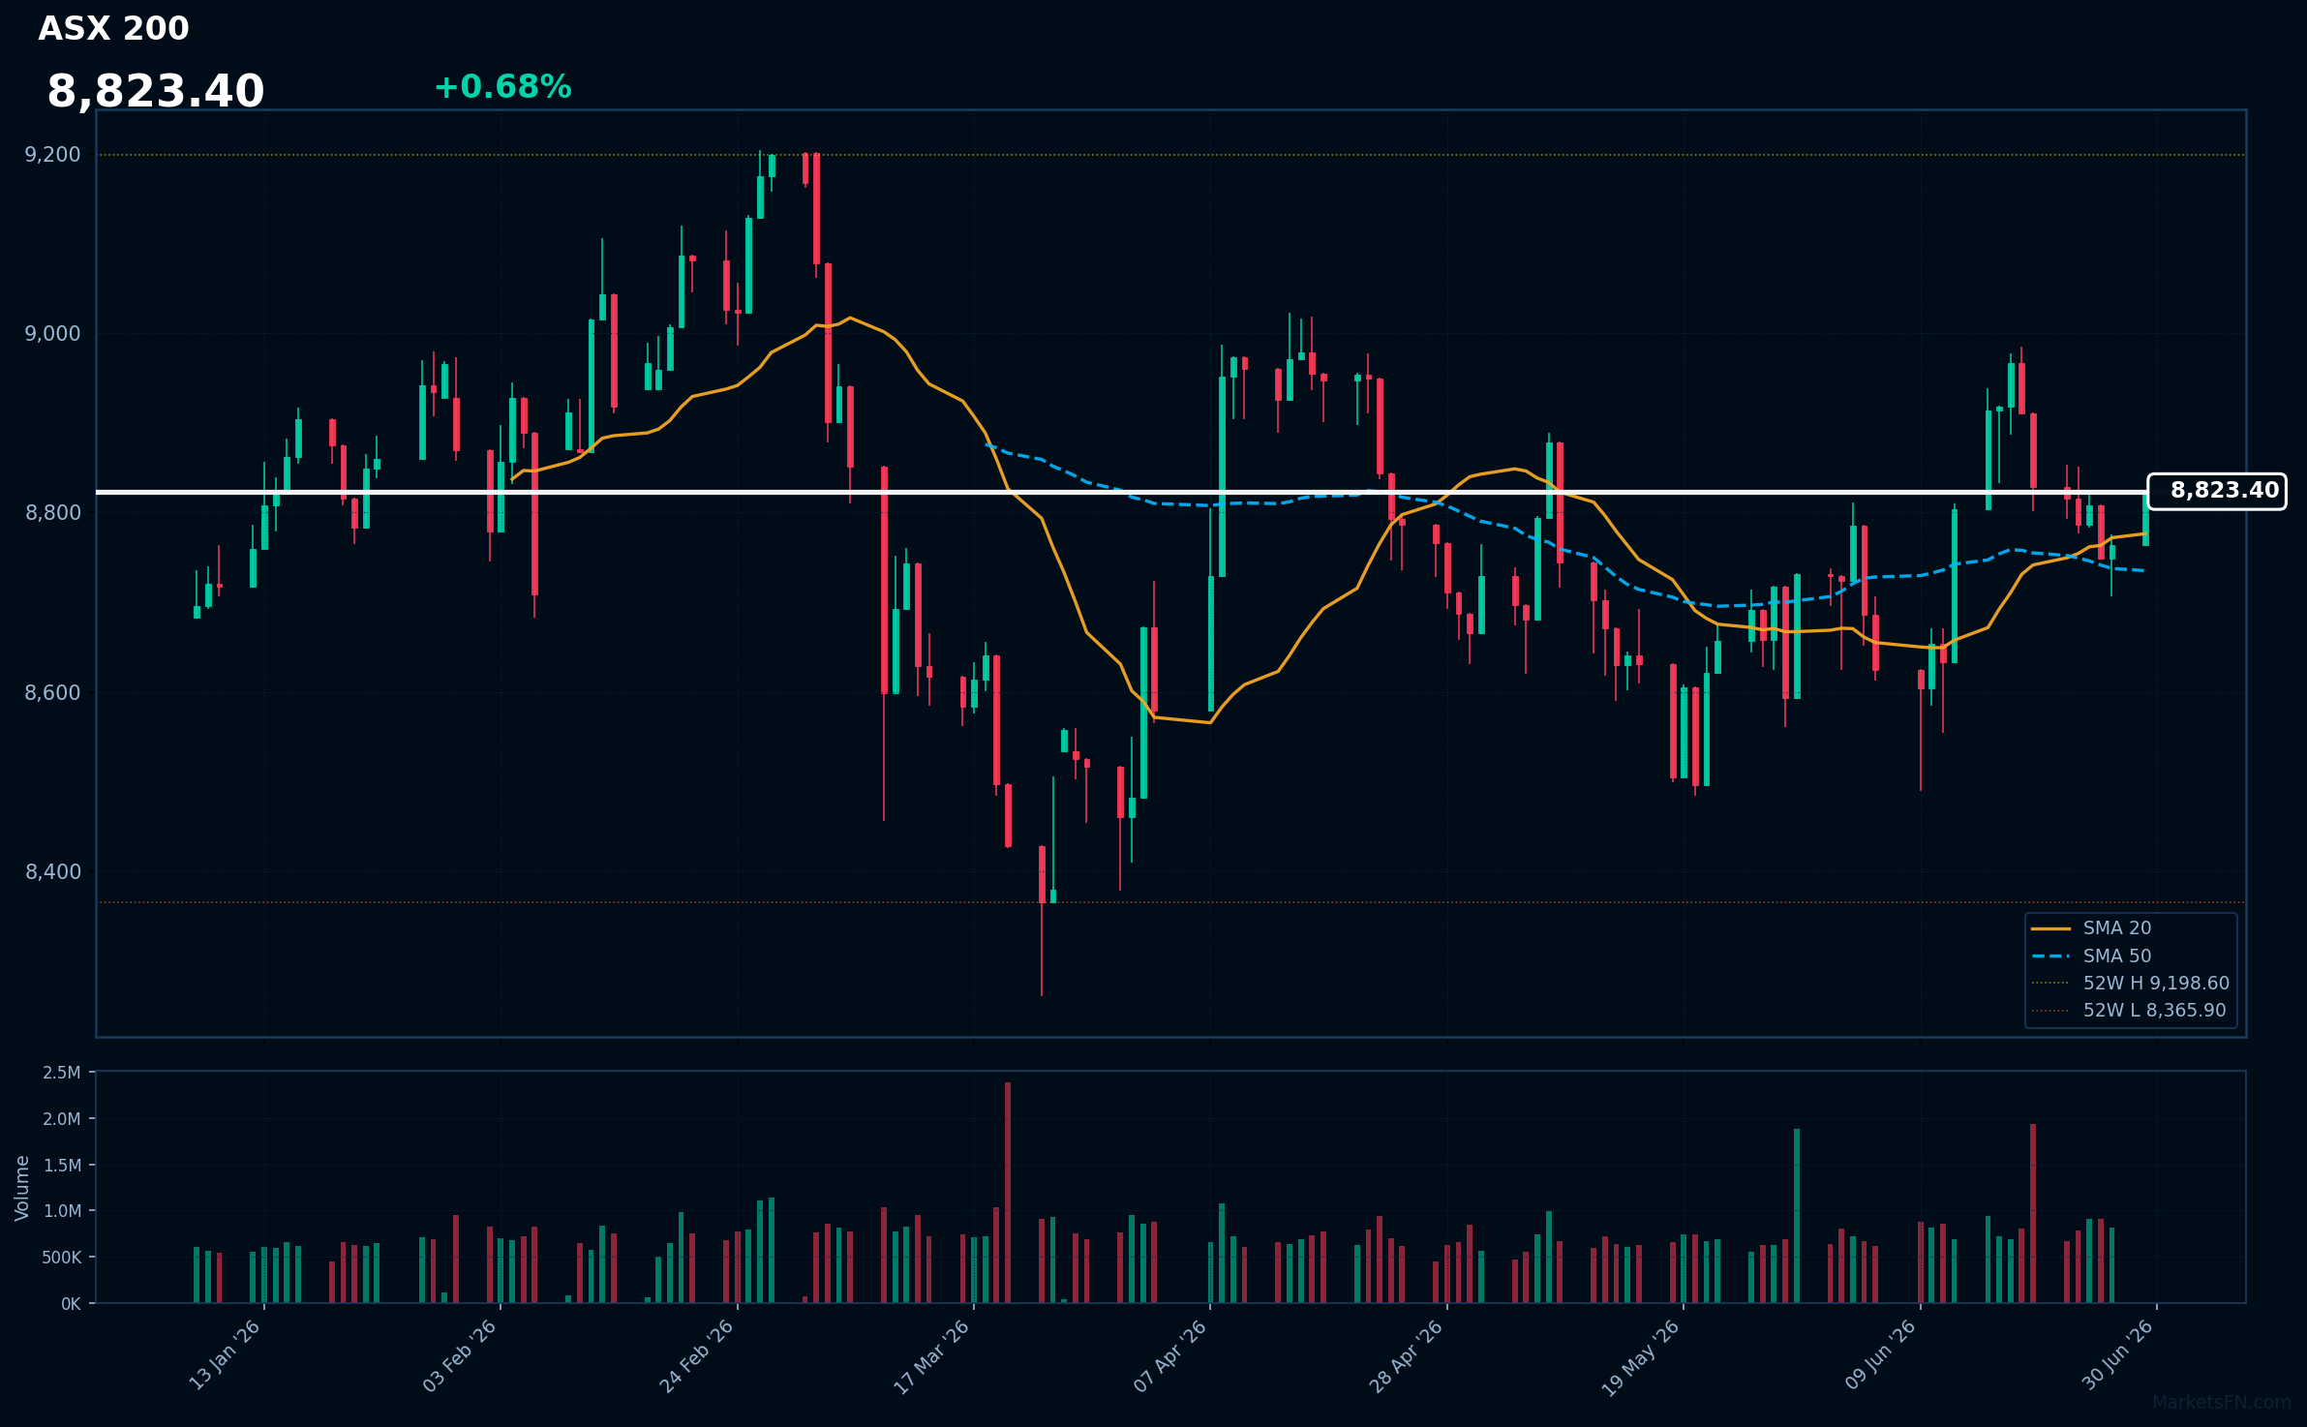Viewport: 2307px width, 1427px height.
Task: Click the 8,800 price axis label
Action: click(52, 513)
